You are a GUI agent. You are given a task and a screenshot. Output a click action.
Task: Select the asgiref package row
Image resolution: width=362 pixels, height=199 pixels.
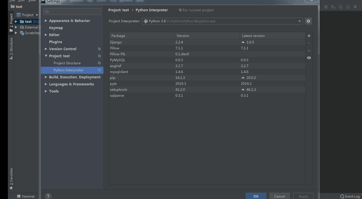pyautogui.click(x=207, y=66)
